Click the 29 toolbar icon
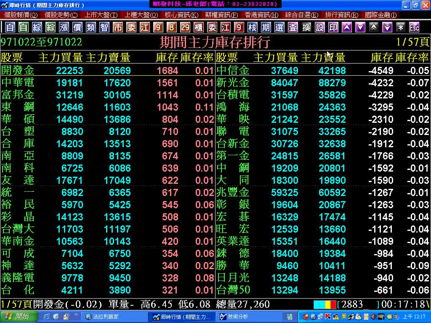This screenshot has height=323, width=431. (x=185, y=27)
